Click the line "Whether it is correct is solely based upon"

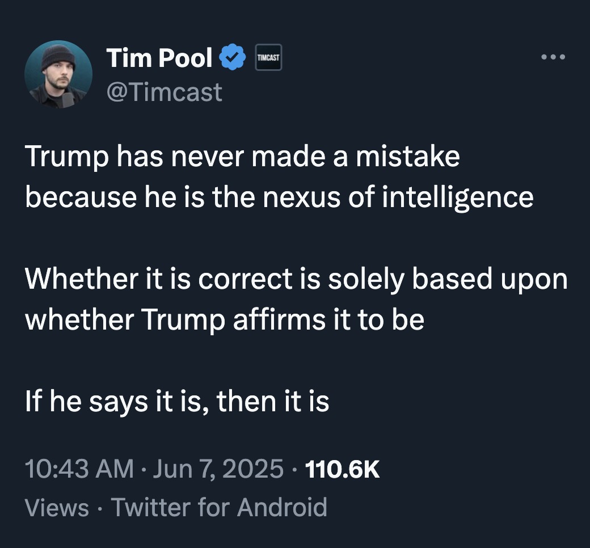click(296, 280)
